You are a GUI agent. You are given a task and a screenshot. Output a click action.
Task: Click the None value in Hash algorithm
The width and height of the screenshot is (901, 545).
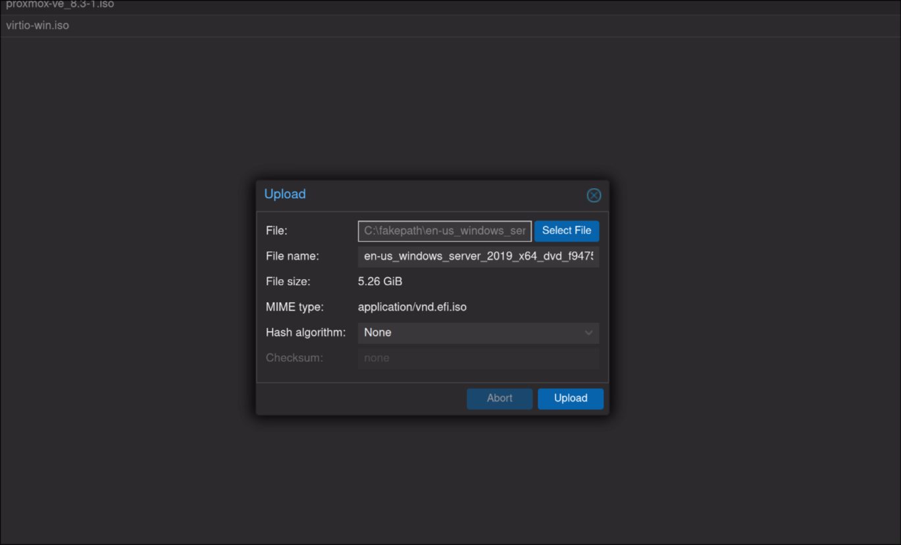[378, 333]
